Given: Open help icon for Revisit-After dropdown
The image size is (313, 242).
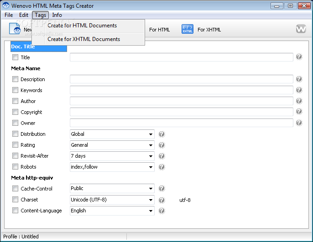Looking at the screenshot, I should pyautogui.click(x=162, y=156).
